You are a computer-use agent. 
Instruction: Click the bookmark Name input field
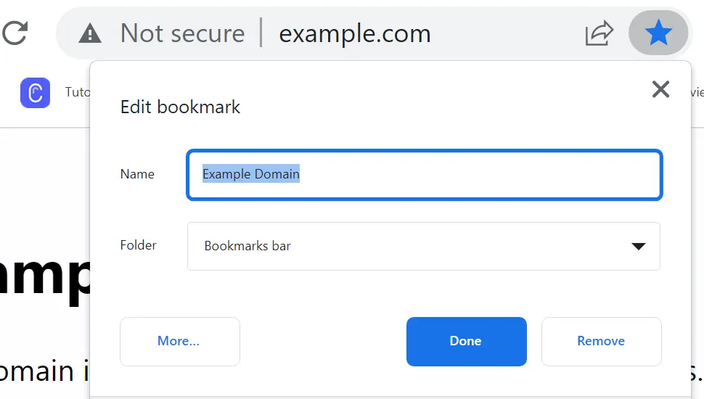pyautogui.click(x=425, y=175)
